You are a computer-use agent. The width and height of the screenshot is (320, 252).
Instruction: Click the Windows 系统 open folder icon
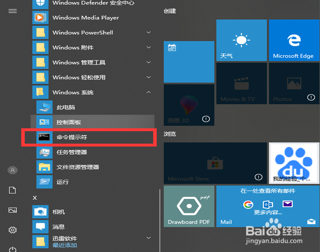[x=40, y=92]
